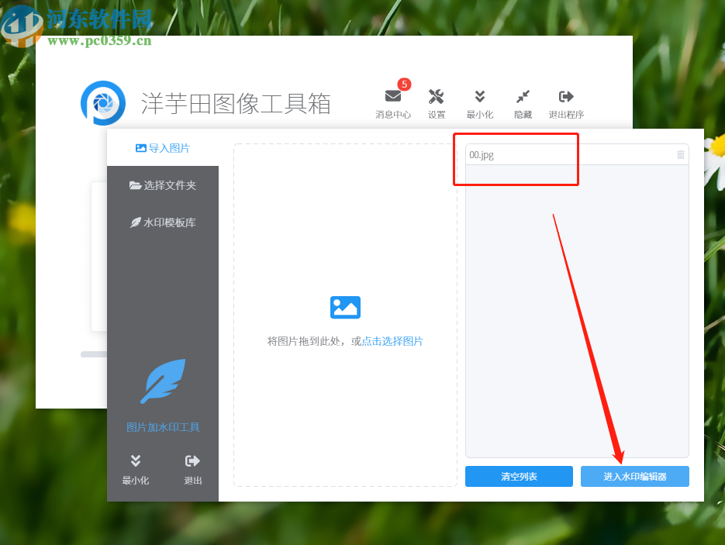The width and height of the screenshot is (725, 545).
Task: Hide the window via the 隐藏 icon
Action: tap(523, 95)
